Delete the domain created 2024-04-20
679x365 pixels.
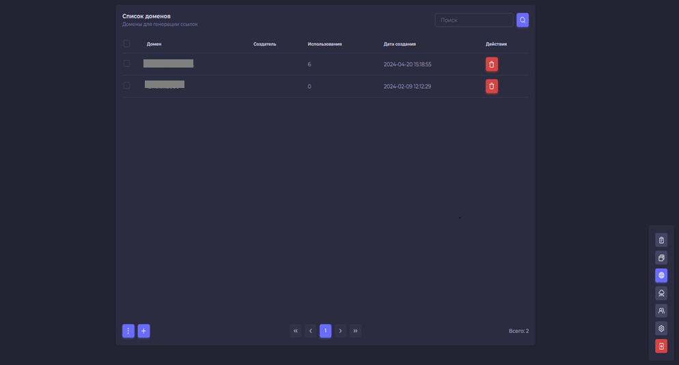pyautogui.click(x=491, y=64)
